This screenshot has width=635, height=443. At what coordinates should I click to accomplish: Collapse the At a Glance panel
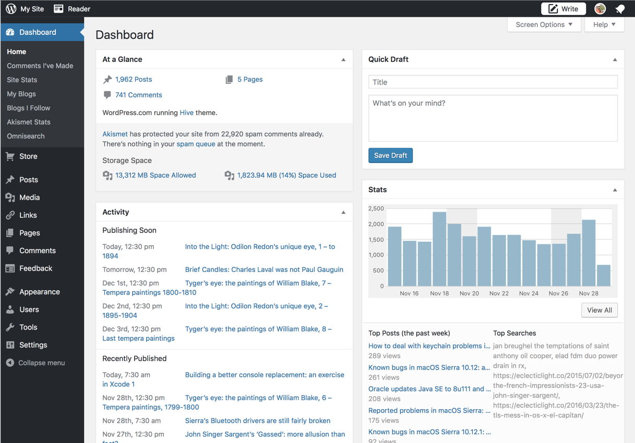click(x=343, y=60)
